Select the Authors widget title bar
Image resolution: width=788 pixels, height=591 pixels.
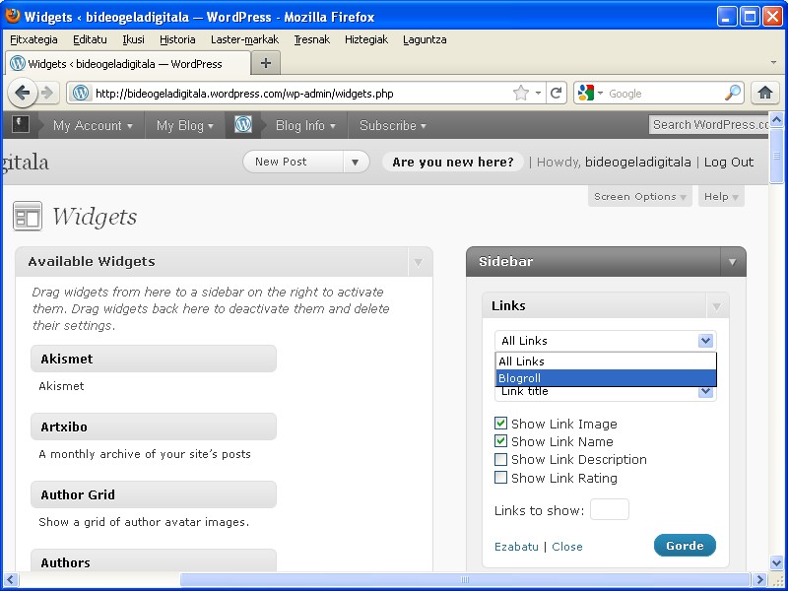pyautogui.click(x=154, y=560)
